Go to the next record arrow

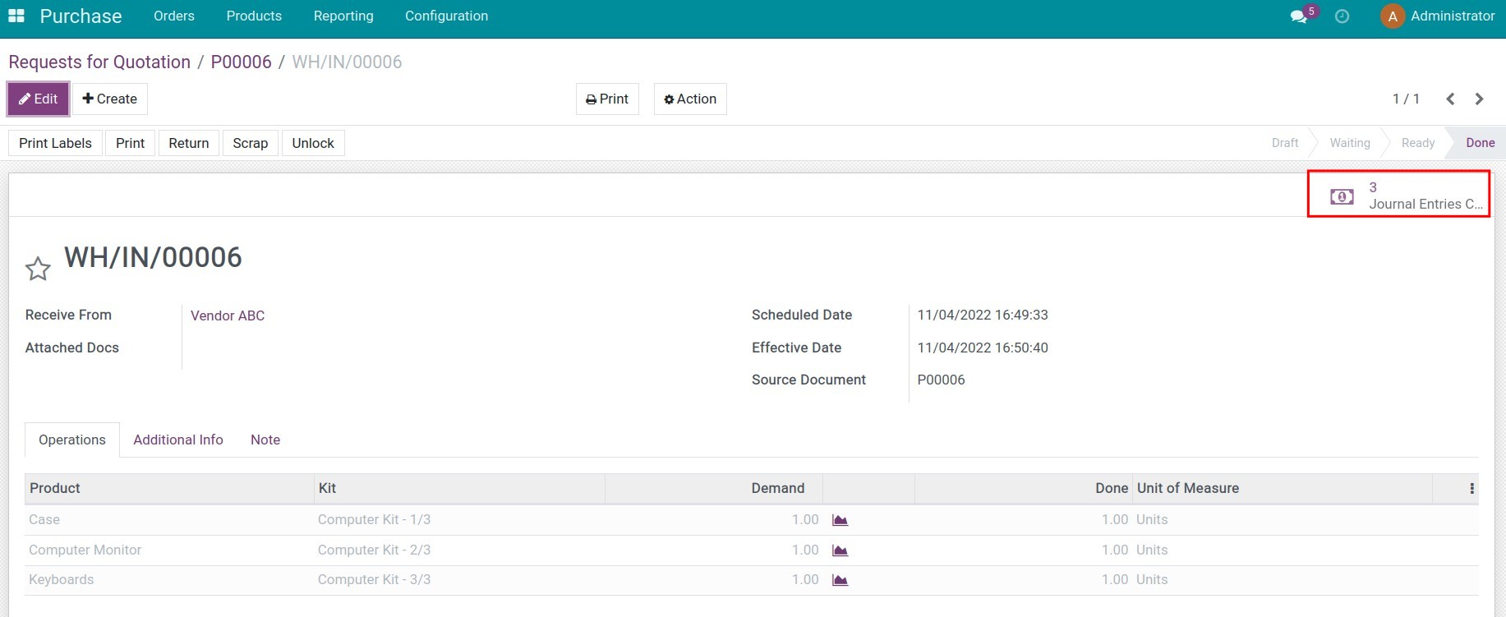pyautogui.click(x=1479, y=99)
